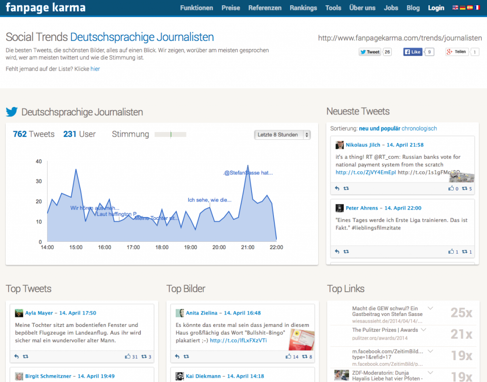Click the Deutschsprachige Journalisten title link
487x382 pixels.
pyautogui.click(x=142, y=37)
